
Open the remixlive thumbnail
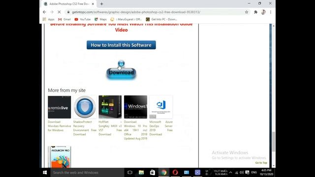59,107
